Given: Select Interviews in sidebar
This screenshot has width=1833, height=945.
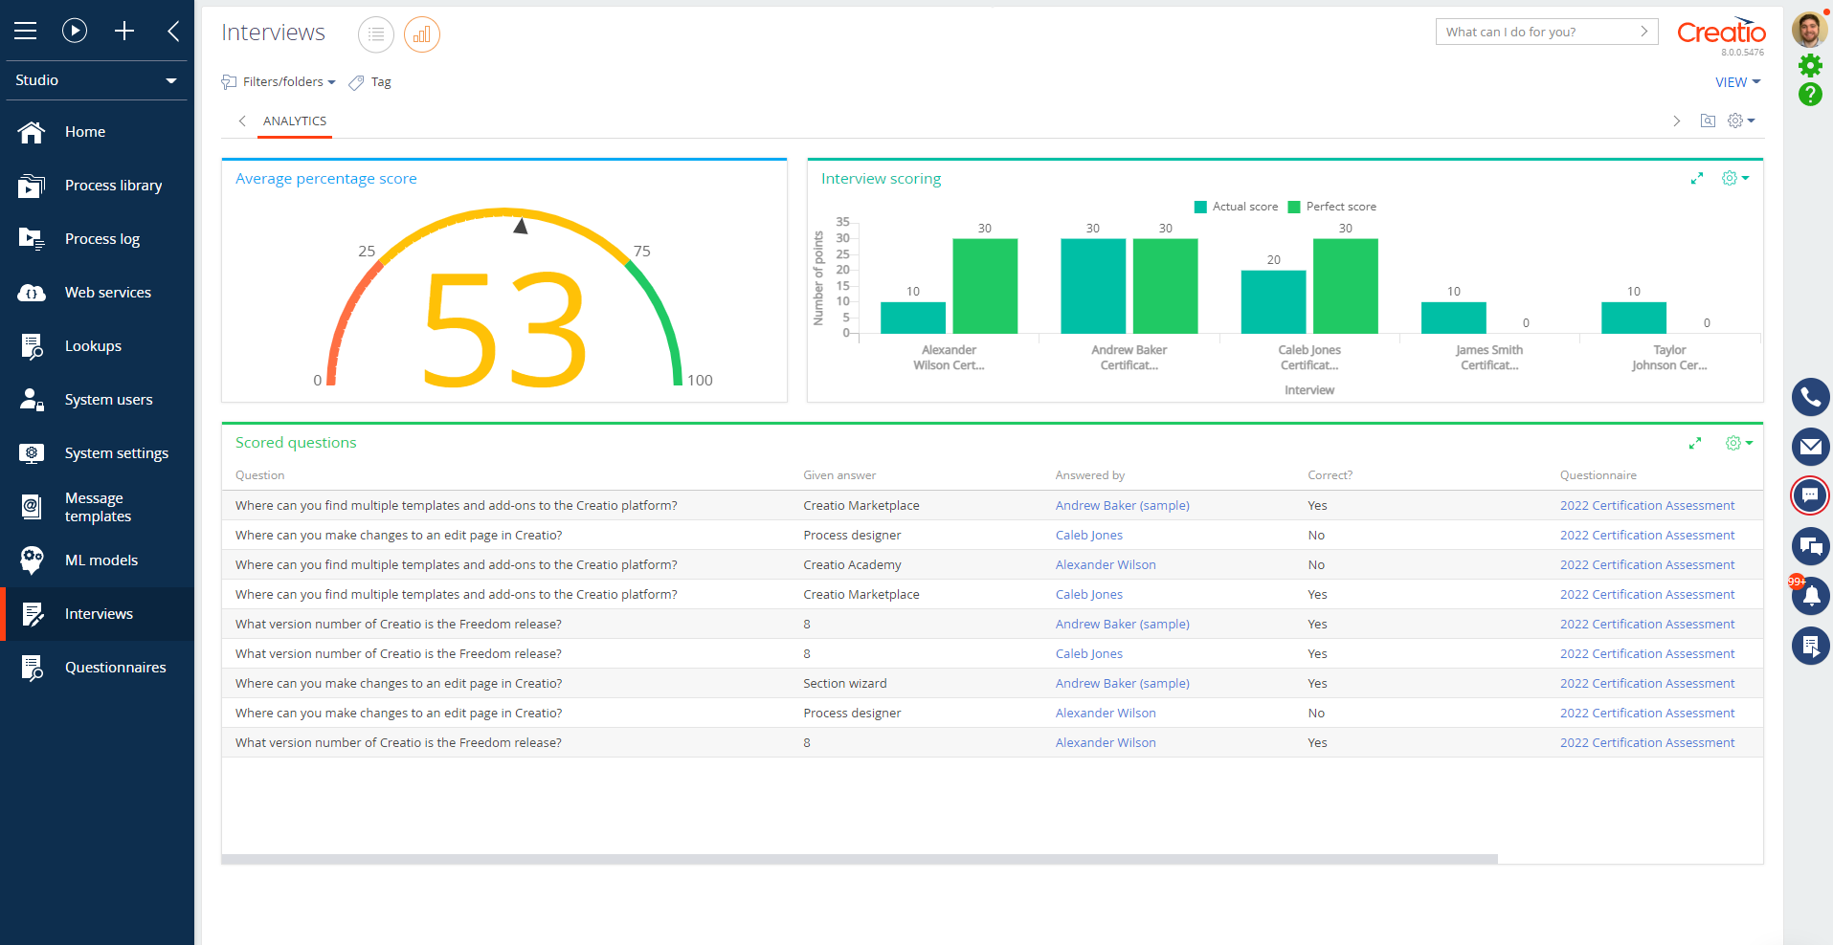Looking at the screenshot, I should coord(97,614).
